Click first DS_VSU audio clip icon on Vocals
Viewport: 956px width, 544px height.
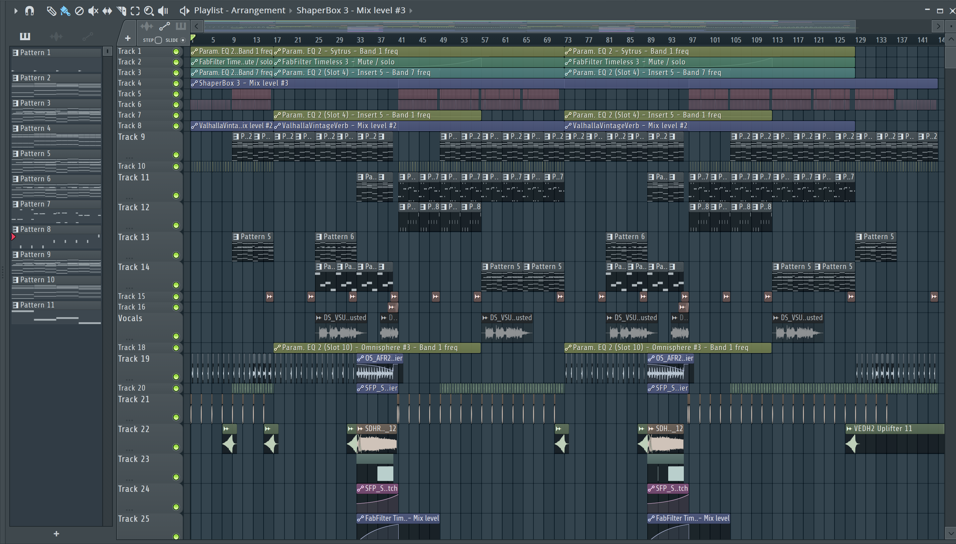[x=319, y=317]
